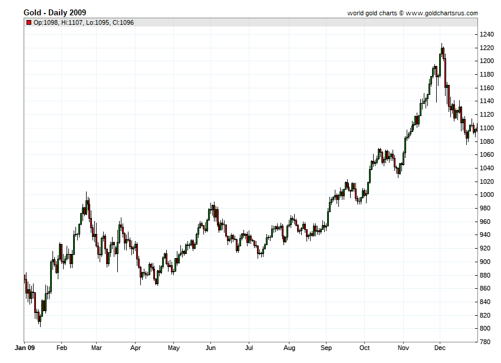Click the 'Nov' x-axis label
The image size is (501, 363).
pyautogui.click(x=403, y=348)
